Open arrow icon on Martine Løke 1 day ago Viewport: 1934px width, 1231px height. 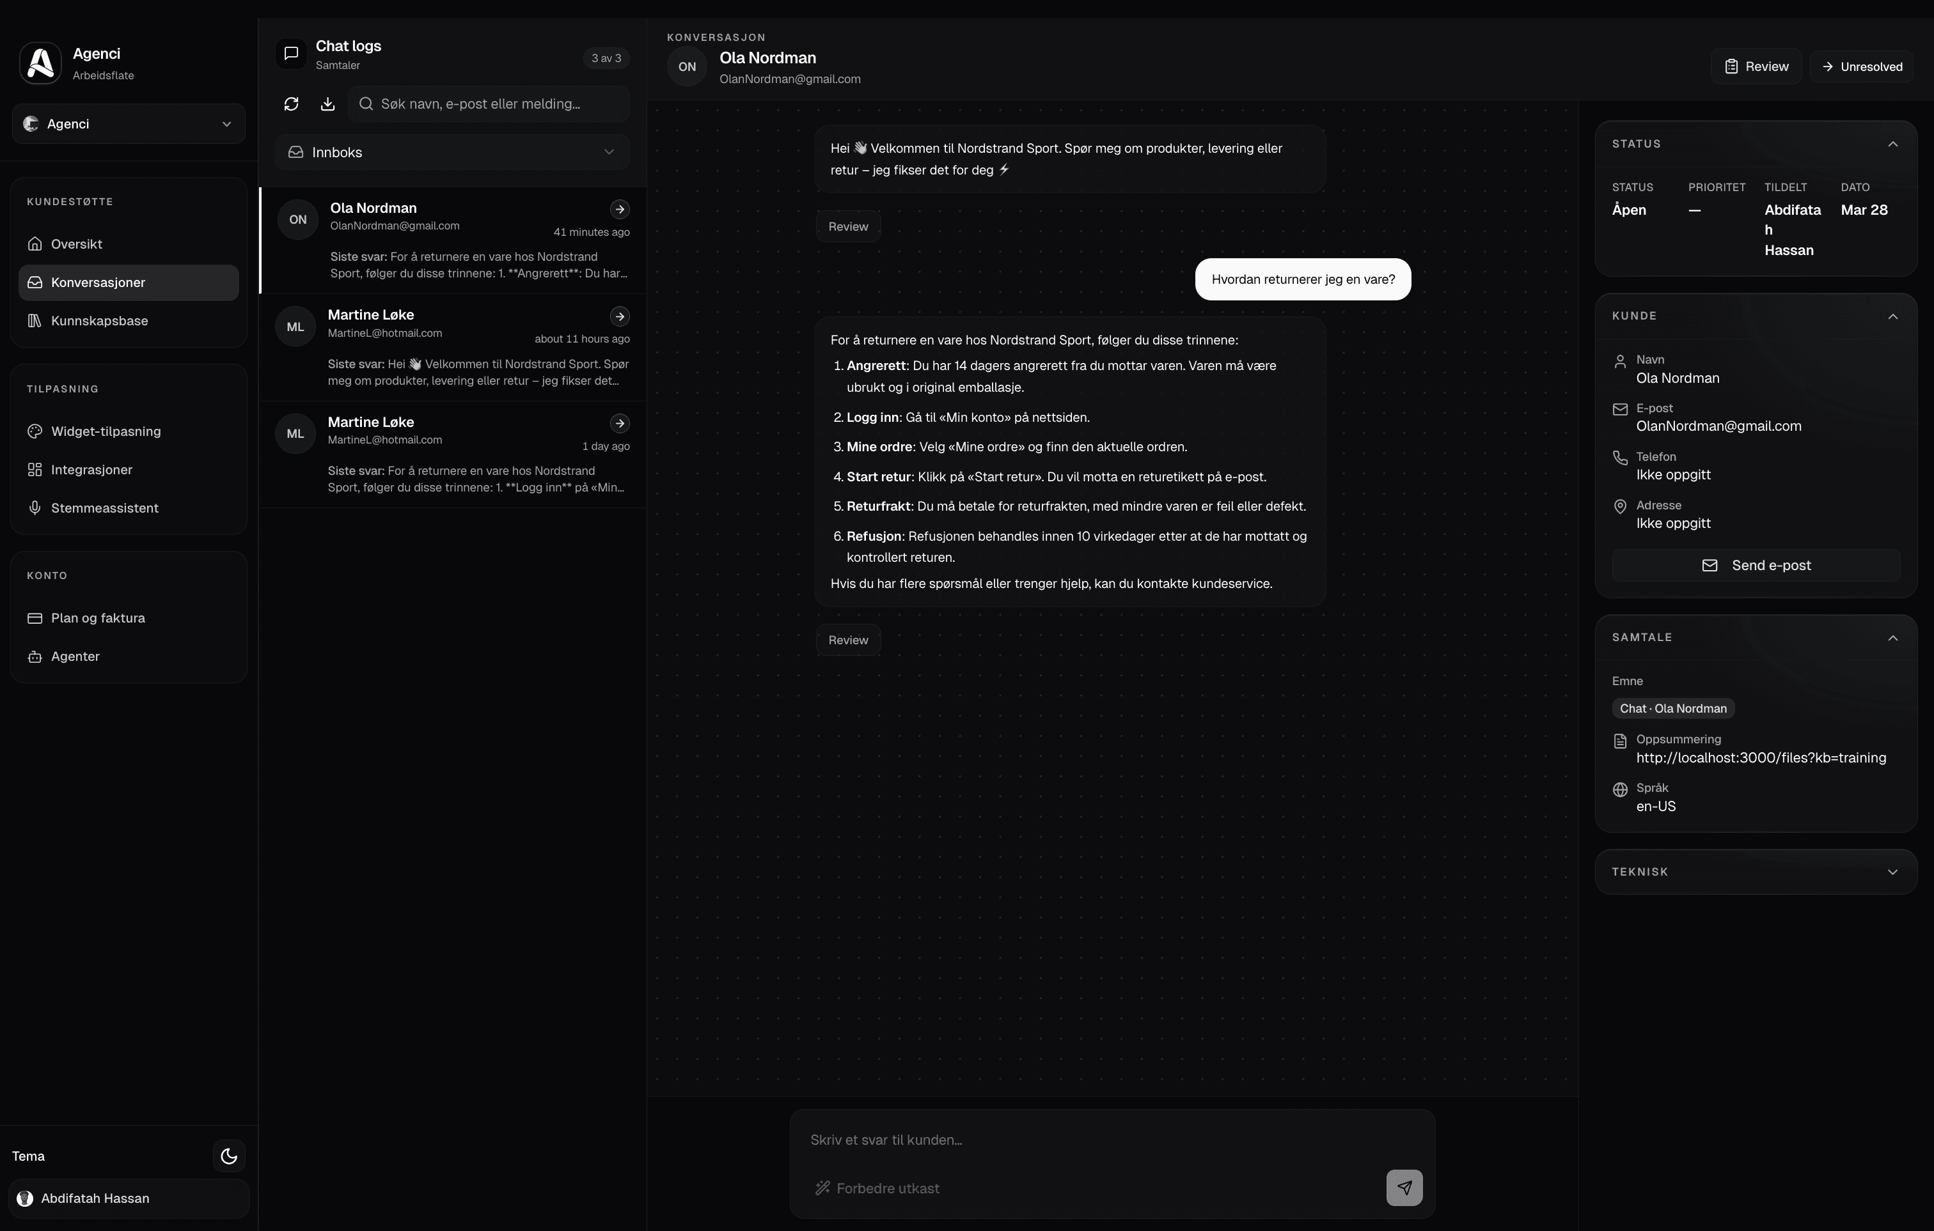(619, 423)
